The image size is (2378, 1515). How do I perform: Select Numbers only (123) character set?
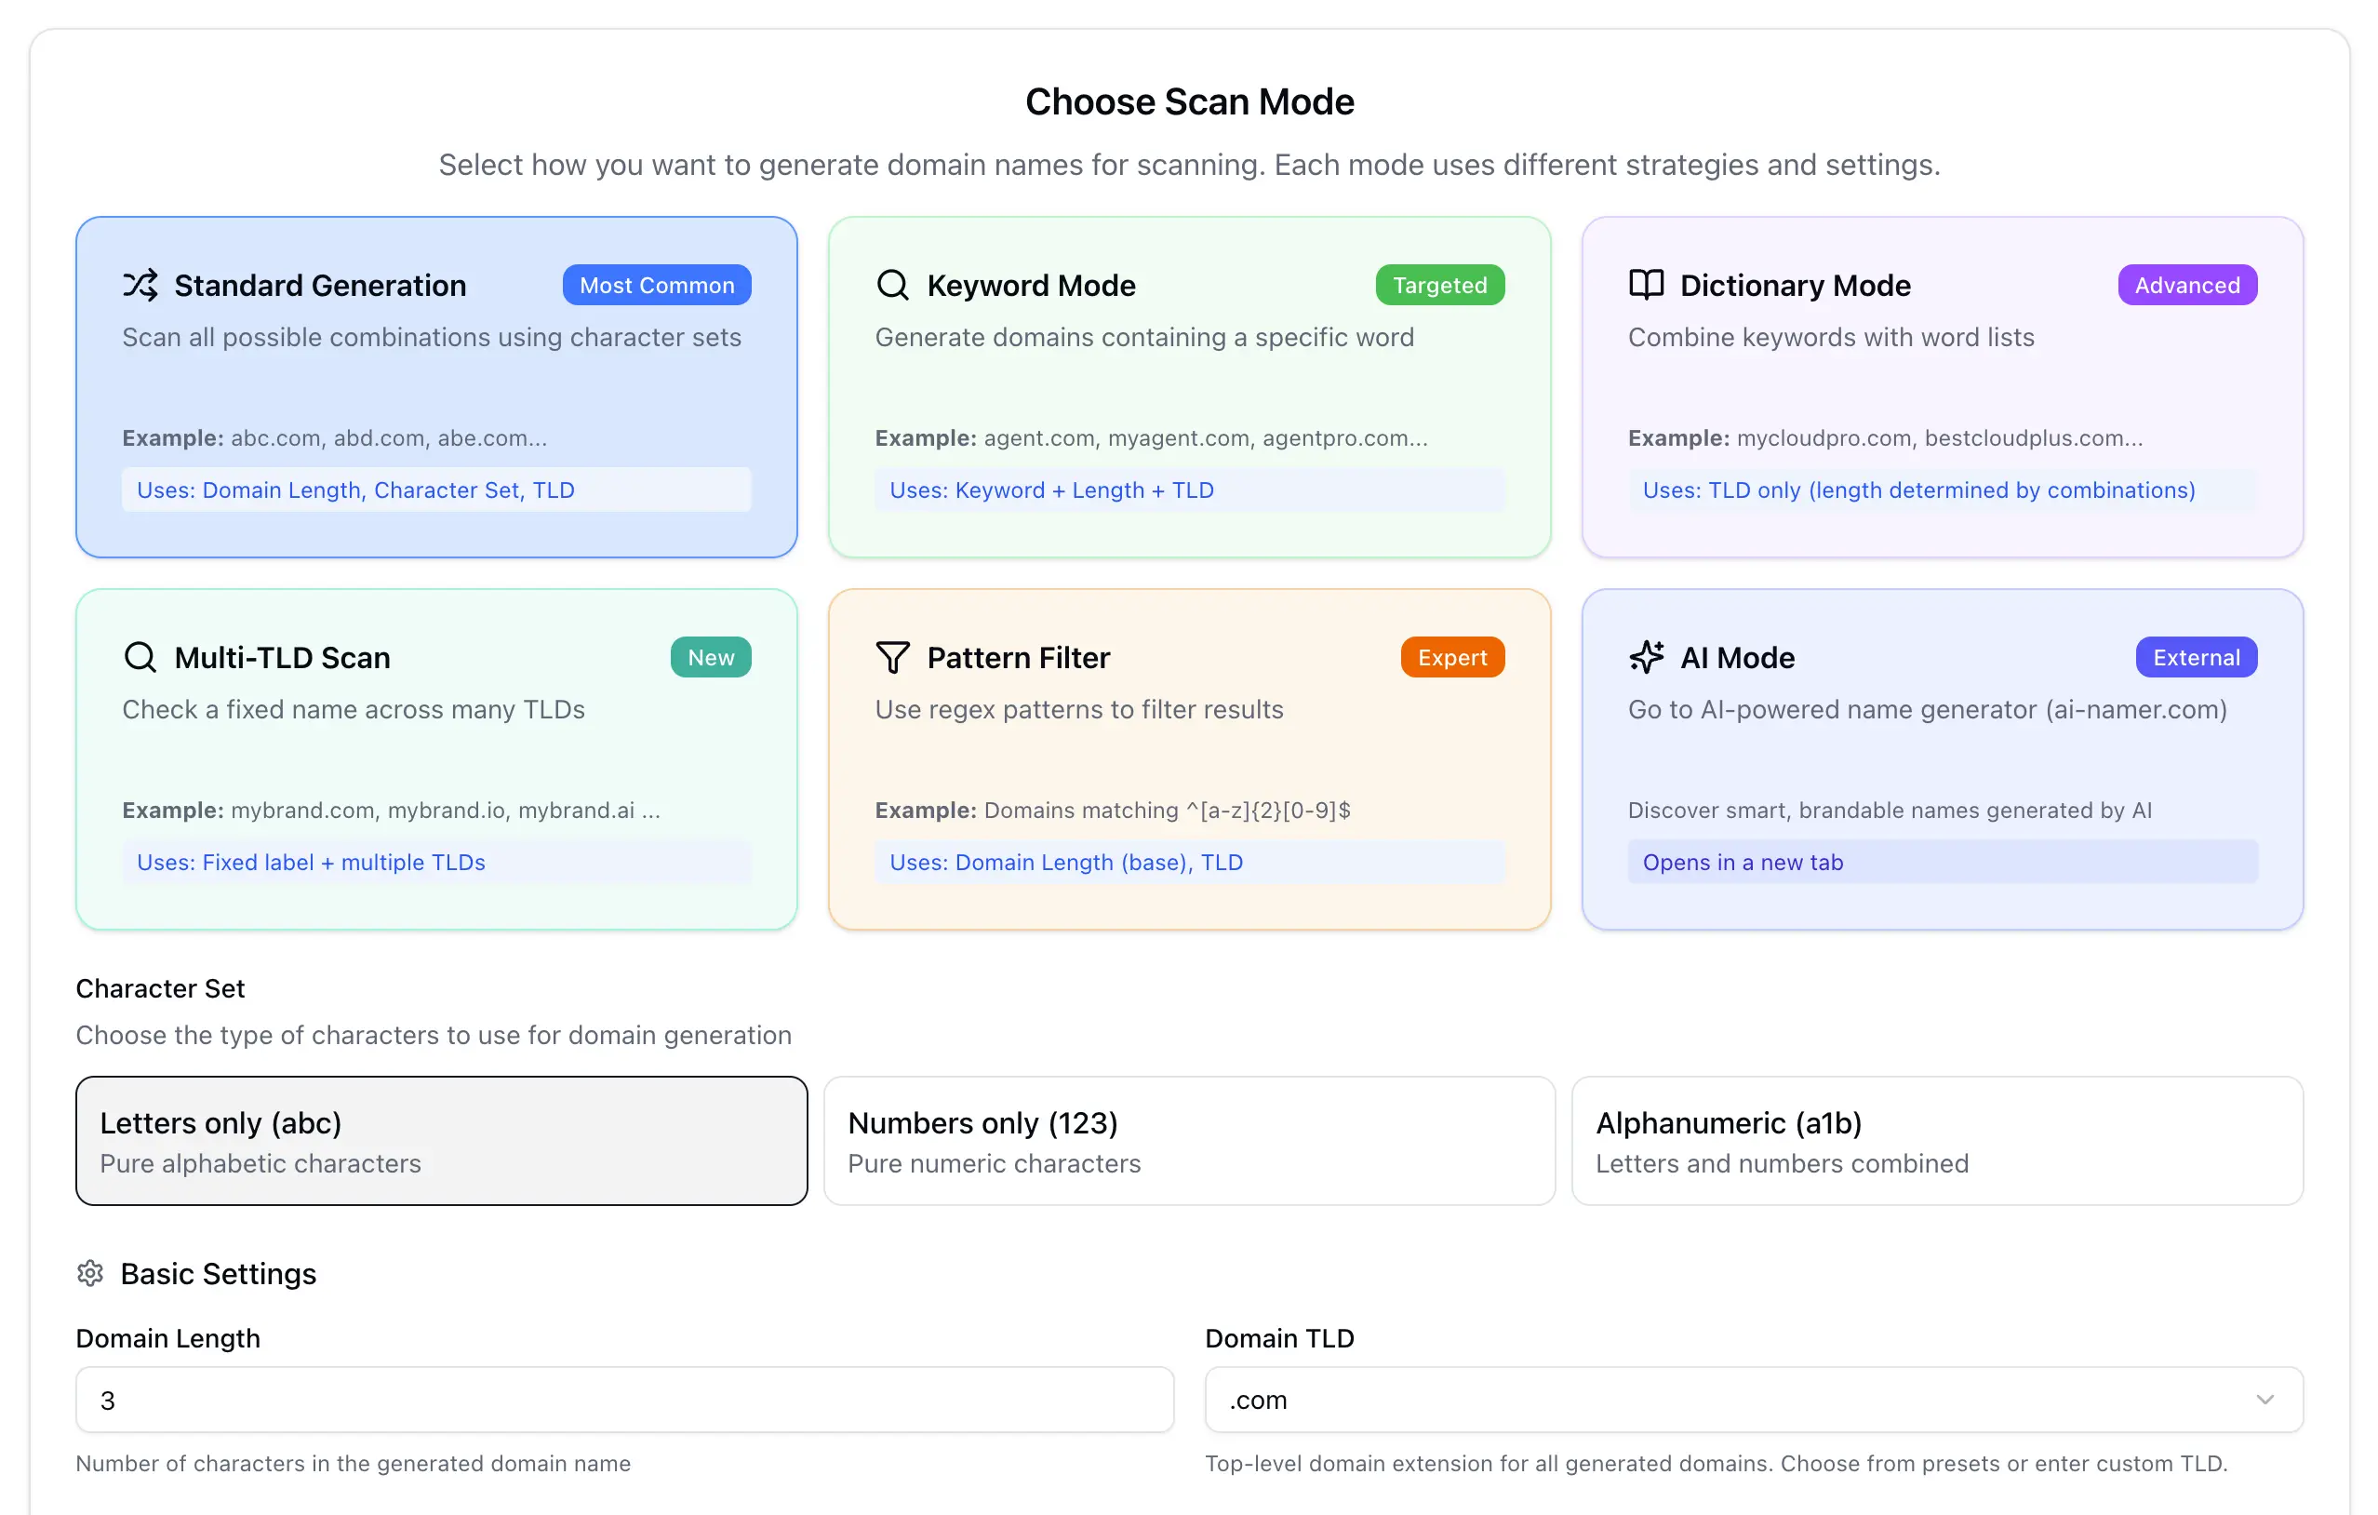1188,1141
